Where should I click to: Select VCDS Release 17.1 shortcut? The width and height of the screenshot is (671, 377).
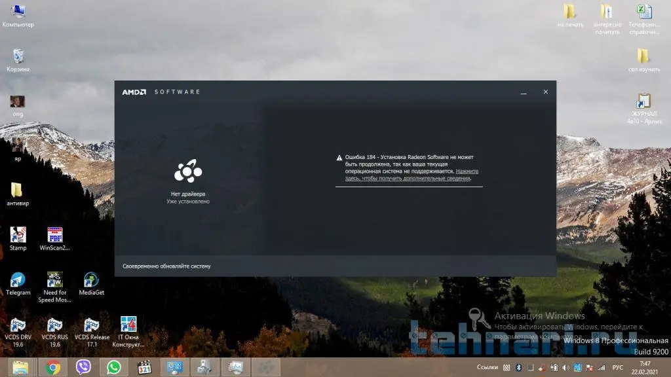click(x=92, y=332)
